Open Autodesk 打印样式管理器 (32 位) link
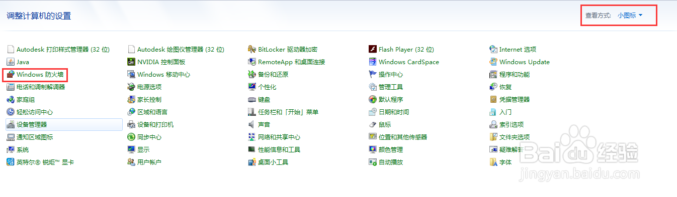 point(63,50)
